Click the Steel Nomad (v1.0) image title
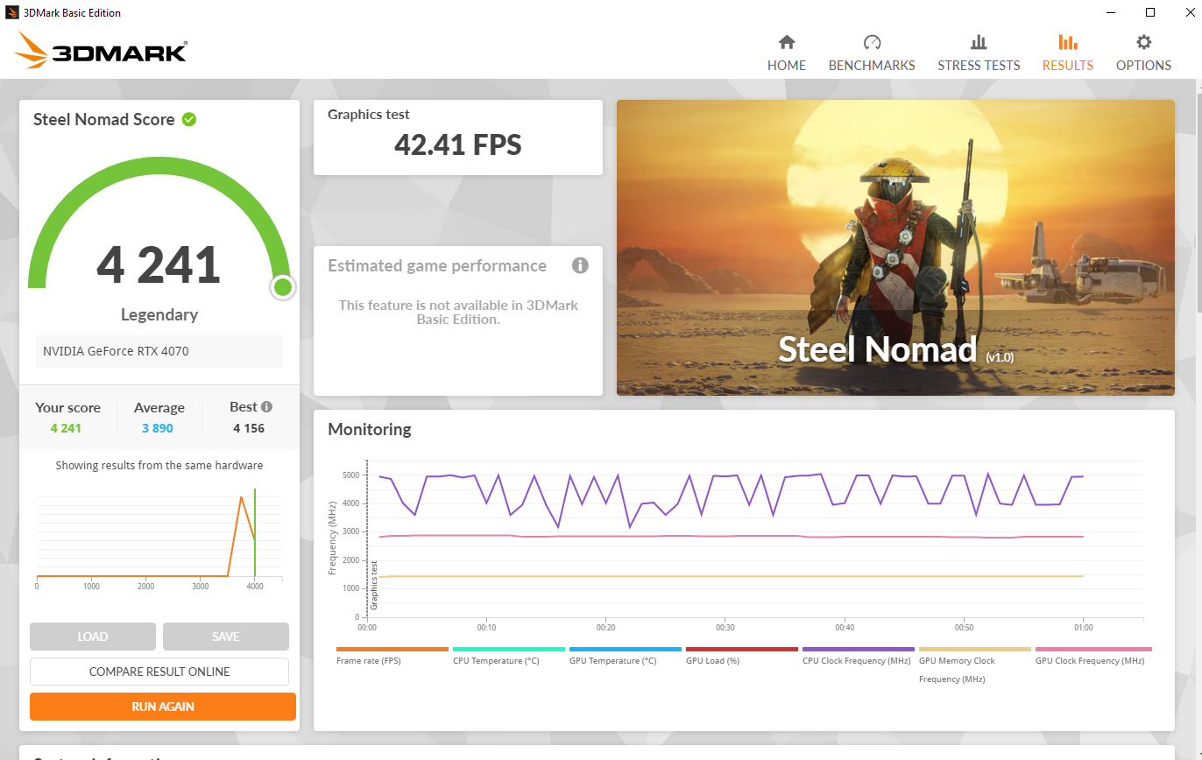 (x=895, y=349)
